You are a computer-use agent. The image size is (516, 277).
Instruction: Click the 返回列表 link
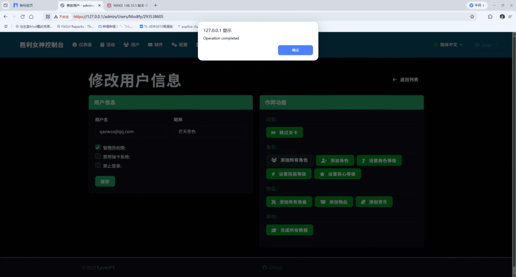click(x=405, y=80)
